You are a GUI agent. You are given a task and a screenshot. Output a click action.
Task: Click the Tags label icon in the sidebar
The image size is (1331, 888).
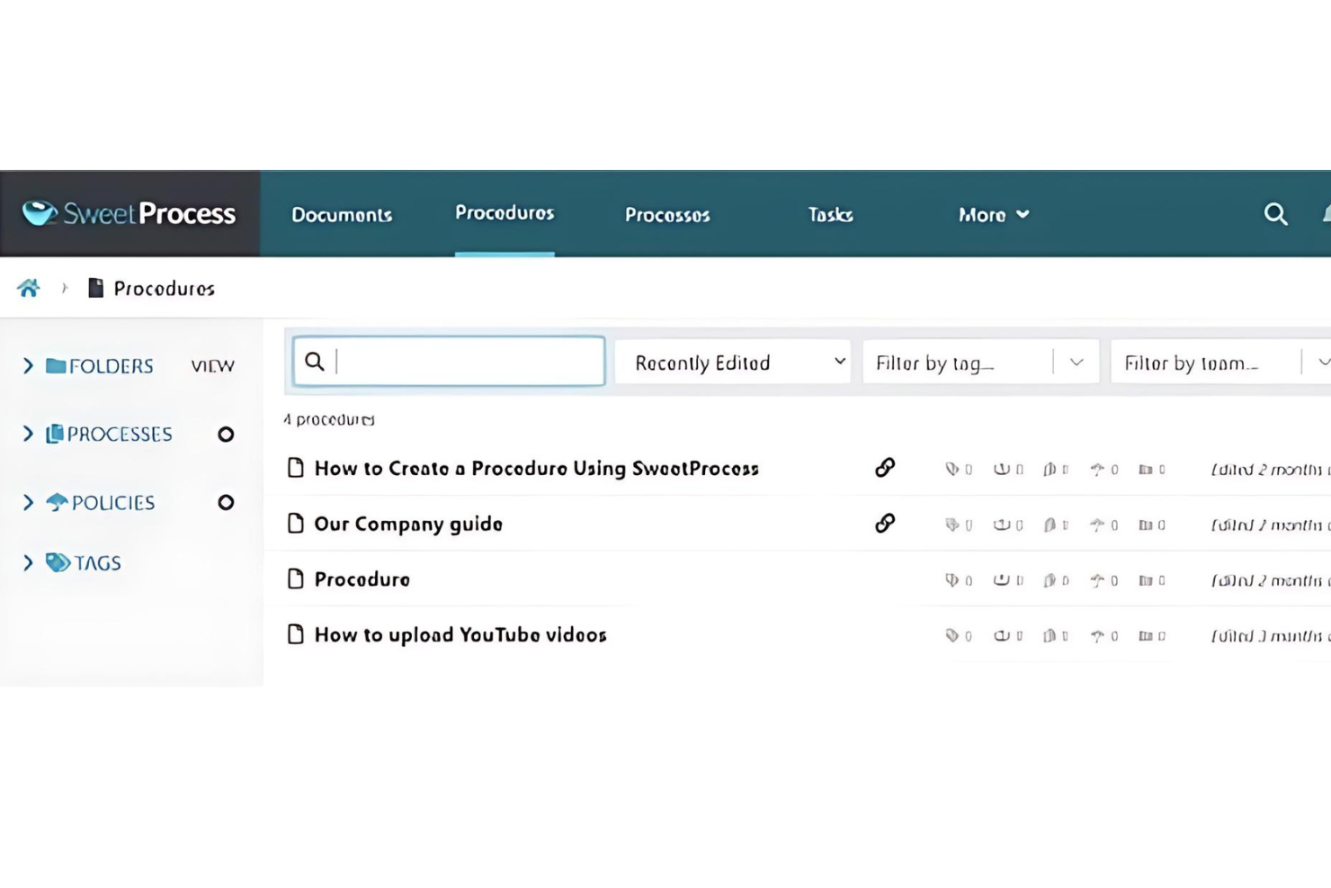[57, 562]
